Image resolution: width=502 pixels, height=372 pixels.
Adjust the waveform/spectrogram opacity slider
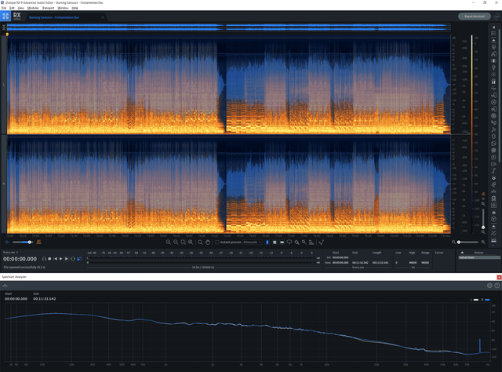pos(23,243)
